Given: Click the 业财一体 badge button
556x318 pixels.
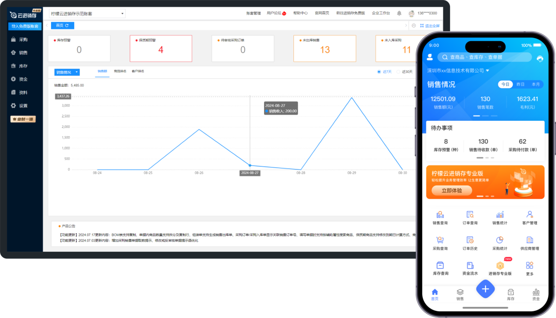Looking at the screenshot, I should [23, 119].
